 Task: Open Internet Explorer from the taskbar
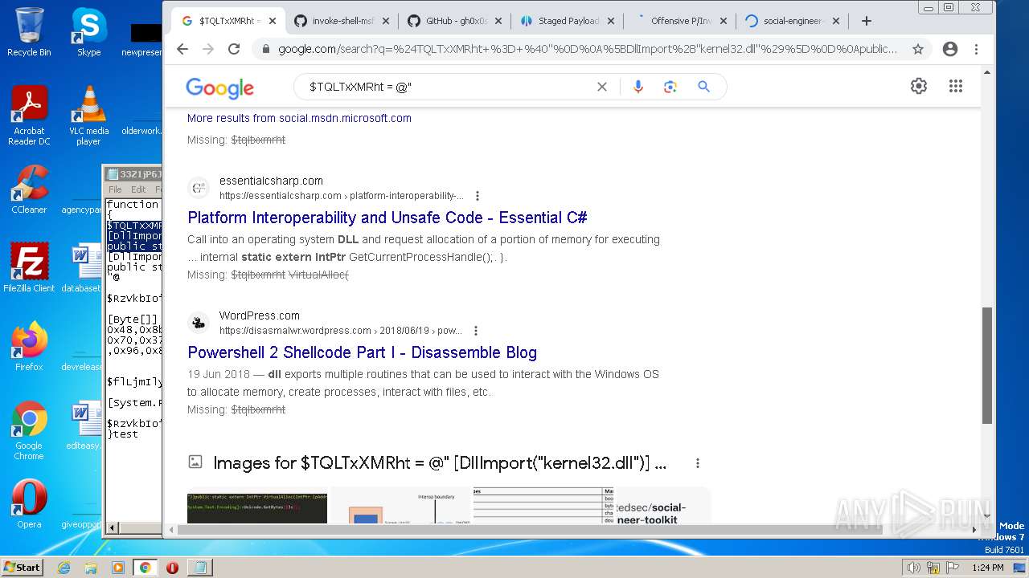pos(64,568)
